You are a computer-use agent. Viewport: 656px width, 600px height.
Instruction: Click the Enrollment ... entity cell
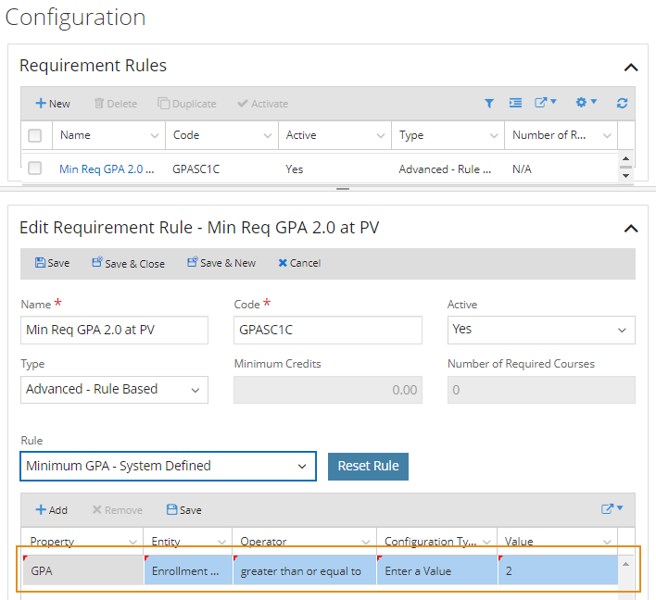[x=188, y=570]
